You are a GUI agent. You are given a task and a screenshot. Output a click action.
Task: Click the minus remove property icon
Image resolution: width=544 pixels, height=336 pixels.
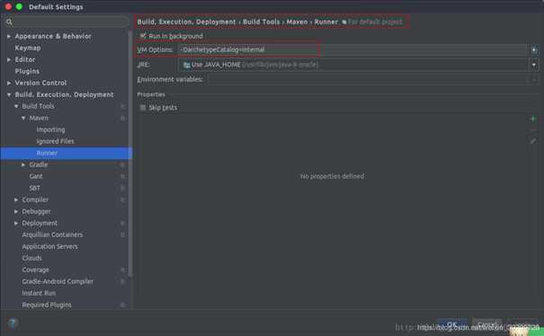[x=533, y=130]
